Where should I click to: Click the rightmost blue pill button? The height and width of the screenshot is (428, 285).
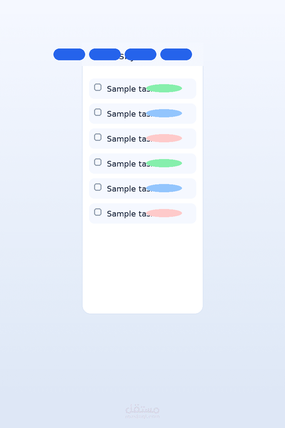coord(176,55)
